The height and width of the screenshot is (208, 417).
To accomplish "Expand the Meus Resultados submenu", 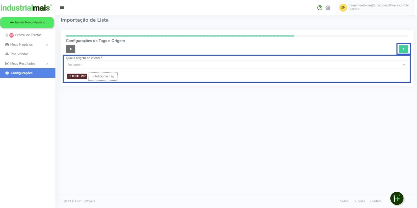I will tap(47, 64).
